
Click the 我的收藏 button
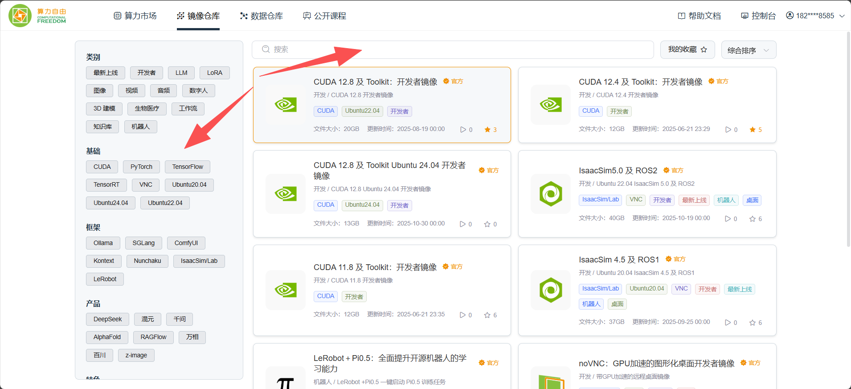(x=687, y=49)
